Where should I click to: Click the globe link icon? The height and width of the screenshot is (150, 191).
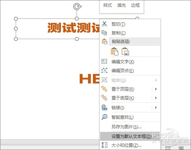pyautogui.click(x=104, y=107)
